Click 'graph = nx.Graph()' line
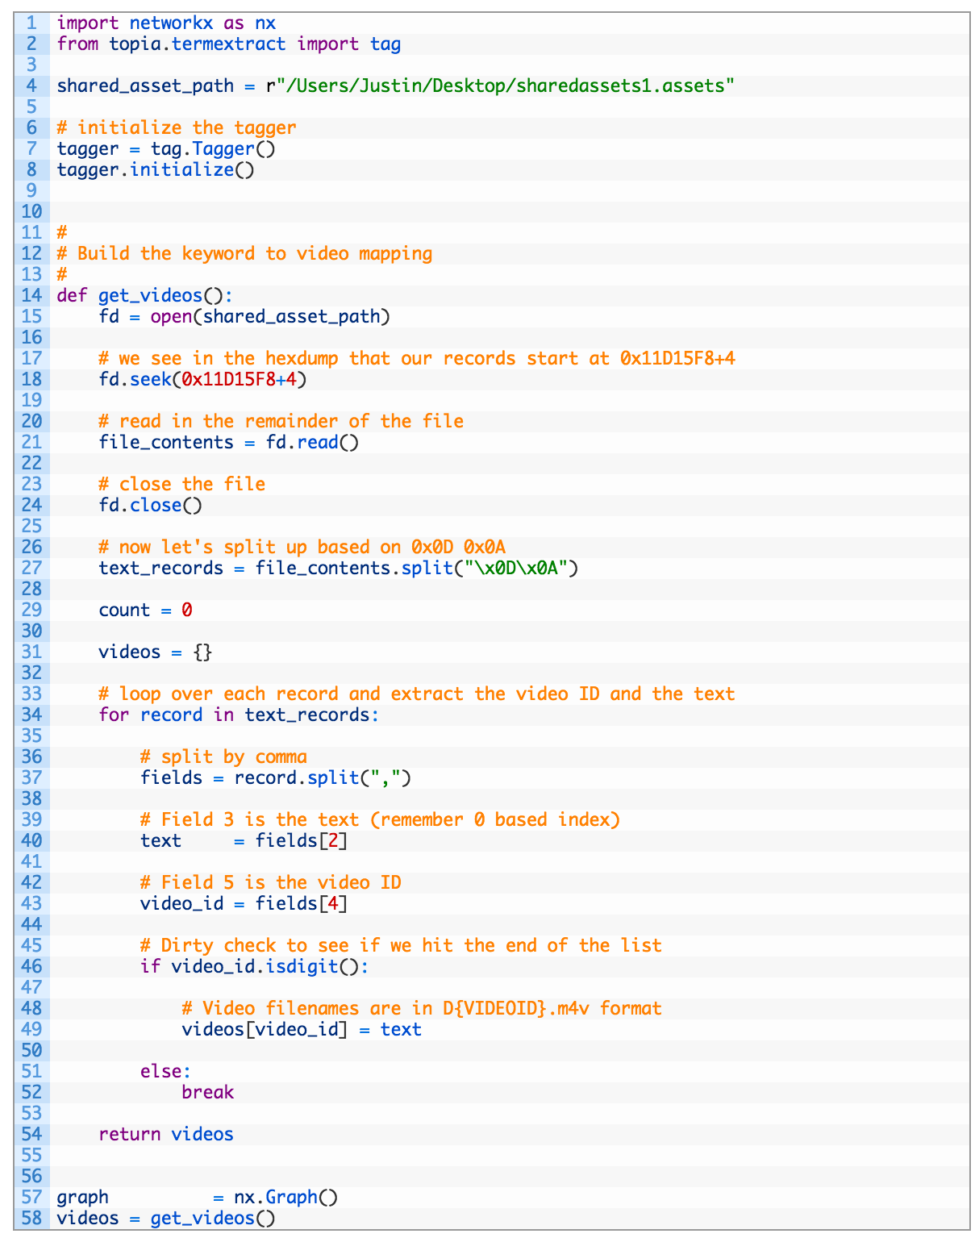 (x=198, y=1197)
